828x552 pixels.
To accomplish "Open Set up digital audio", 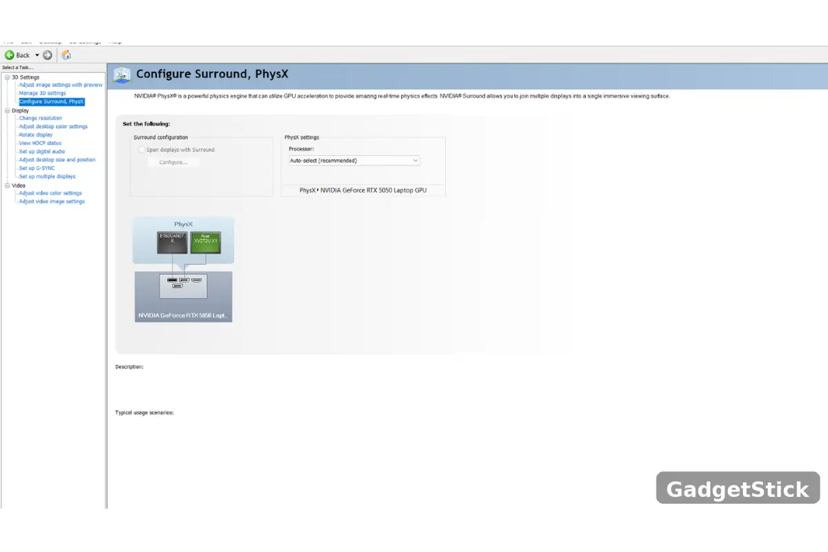I will (42, 151).
